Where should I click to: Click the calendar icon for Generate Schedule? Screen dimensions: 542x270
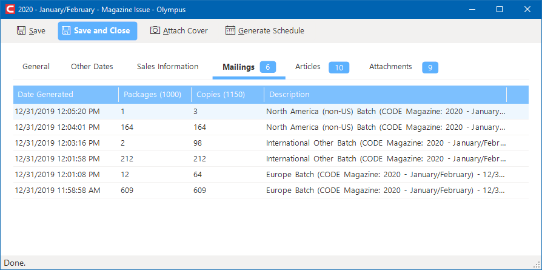pyautogui.click(x=230, y=30)
